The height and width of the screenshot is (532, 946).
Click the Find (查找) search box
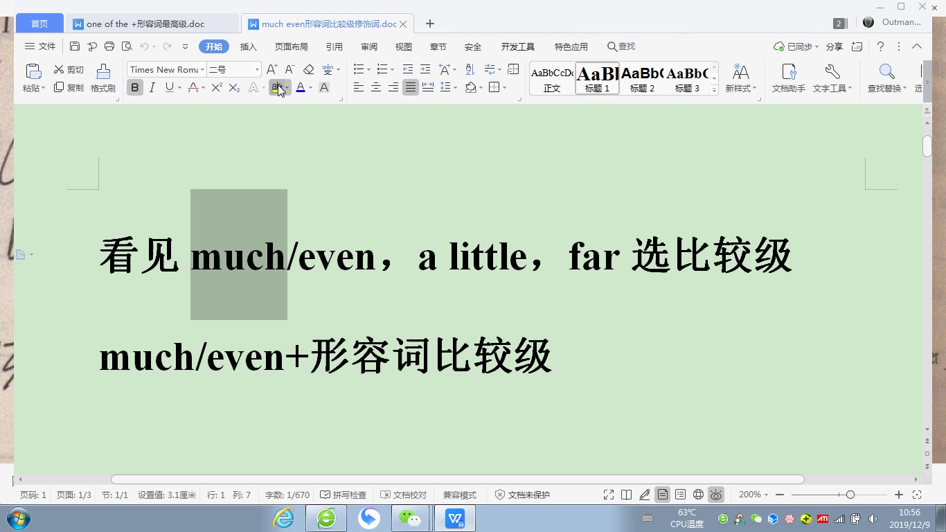coord(621,46)
